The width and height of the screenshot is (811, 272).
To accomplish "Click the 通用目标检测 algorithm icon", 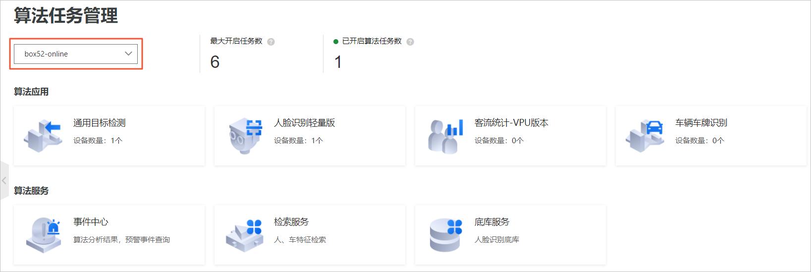I will coord(43,135).
